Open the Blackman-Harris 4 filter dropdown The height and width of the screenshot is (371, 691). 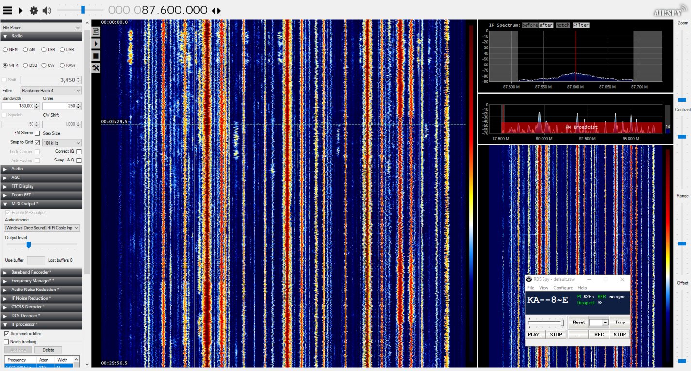50,90
